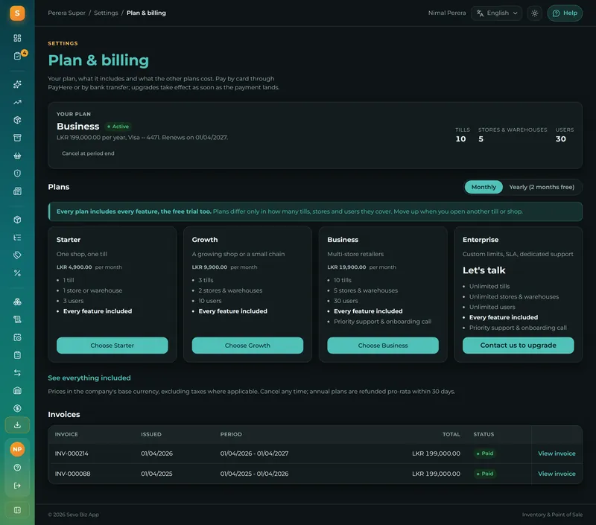Screen dimensions: 596x525
Task: Switch billing to Yearly (2 months free)
Action: [542, 187]
